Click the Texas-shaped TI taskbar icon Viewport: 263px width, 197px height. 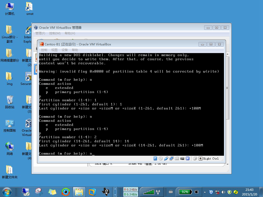coord(106,192)
